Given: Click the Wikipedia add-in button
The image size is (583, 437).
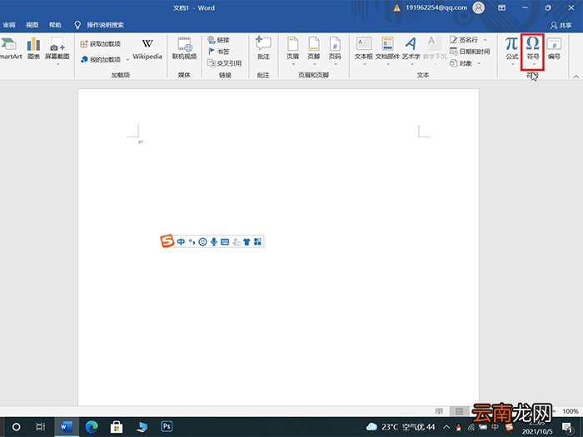Looking at the screenshot, I should tap(147, 49).
